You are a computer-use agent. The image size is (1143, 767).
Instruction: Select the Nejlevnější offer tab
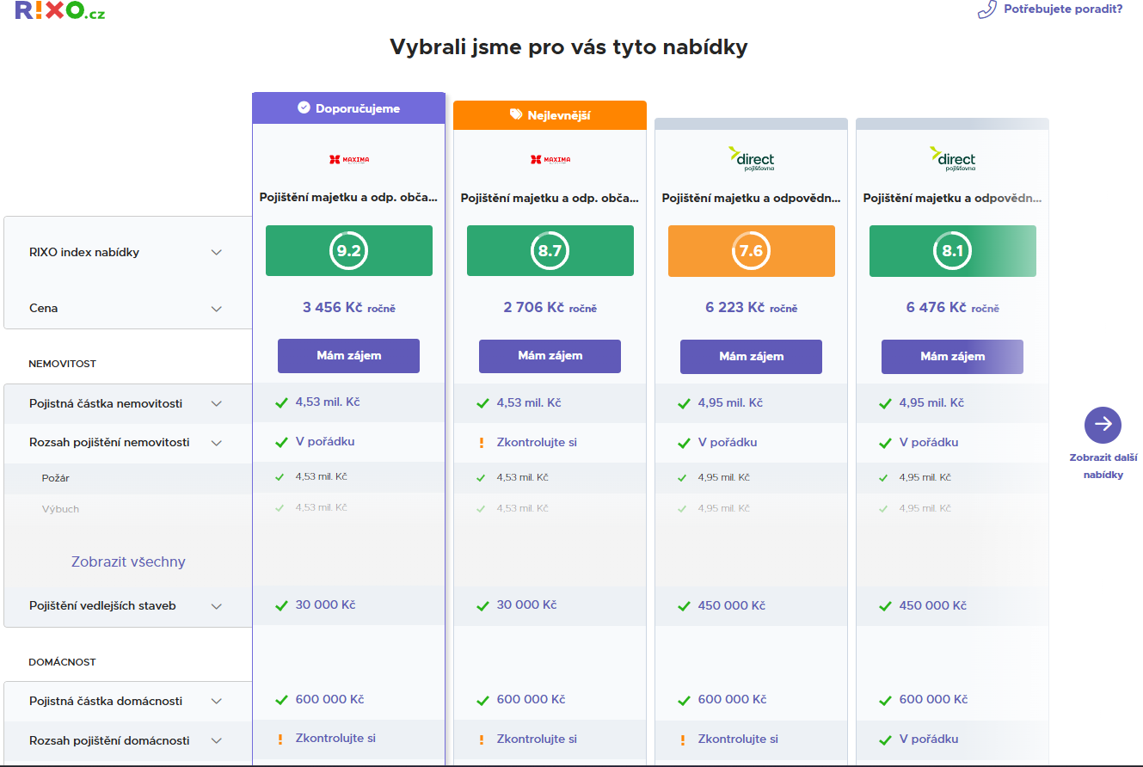[x=550, y=115]
